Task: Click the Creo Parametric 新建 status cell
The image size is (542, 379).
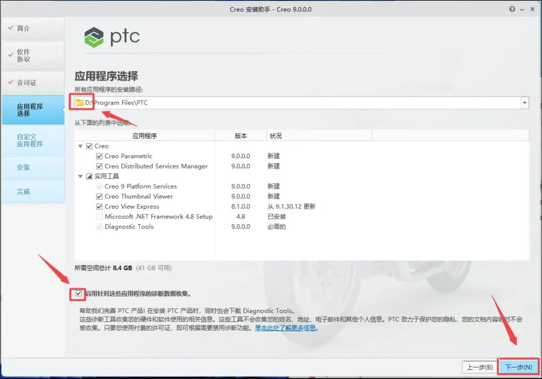Action: (273, 156)
